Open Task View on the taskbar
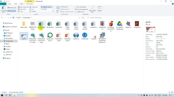The image size is (174, 97). 10,95
